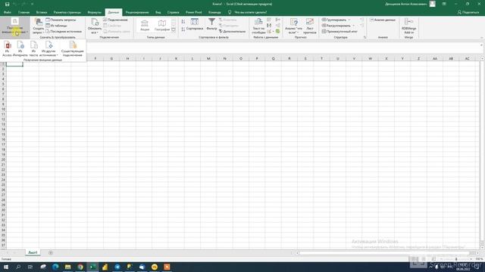Open the Structure group dialog launcher

[365, 37]
